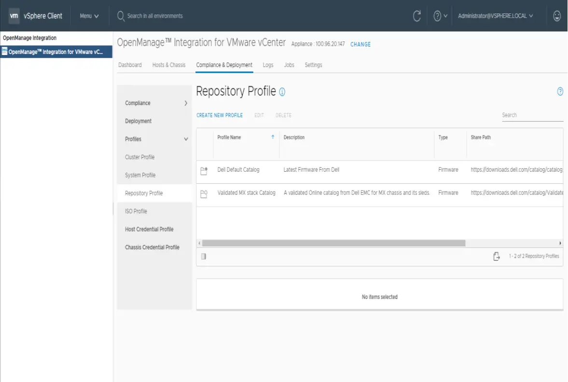Viewport: 568px width, 382px height.
Task: Open the help question mark menu
Action: coord(440,16)
